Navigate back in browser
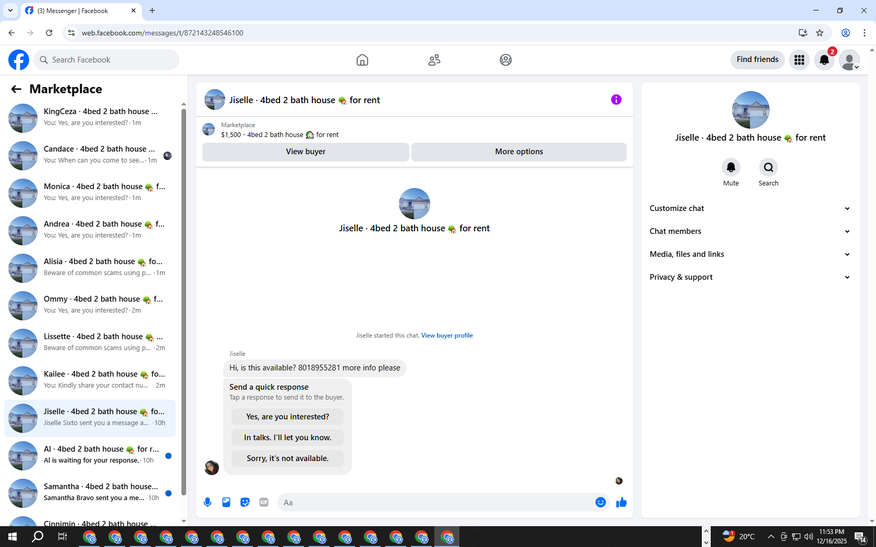Screen dimensions: 876x547 tap(11, 33)
